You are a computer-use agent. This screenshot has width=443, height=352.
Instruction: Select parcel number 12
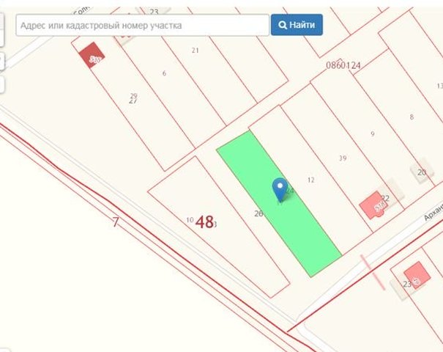(x=310, y=180)
